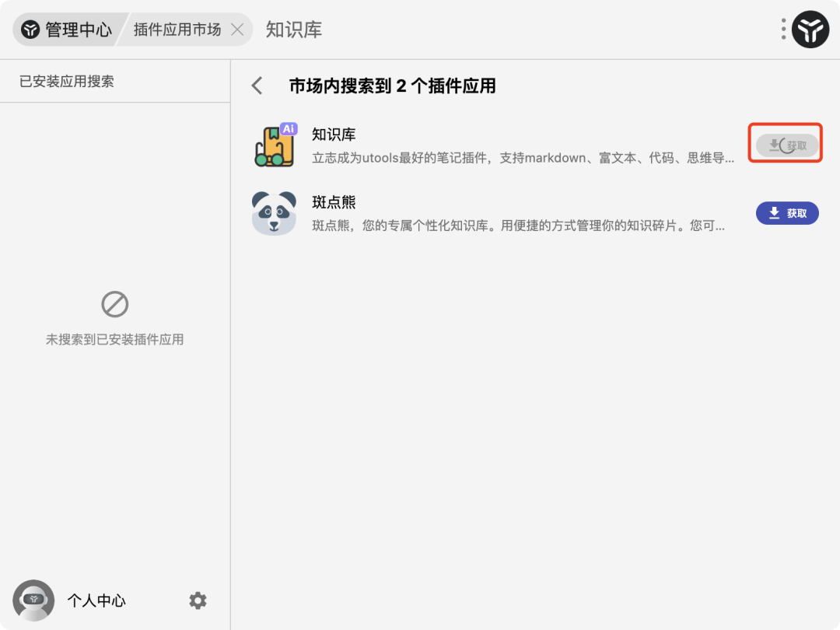This screenshot has width=840, height=630.
Task: Click the uTools avatar logo at top right
Action: [x=810, y=30]
